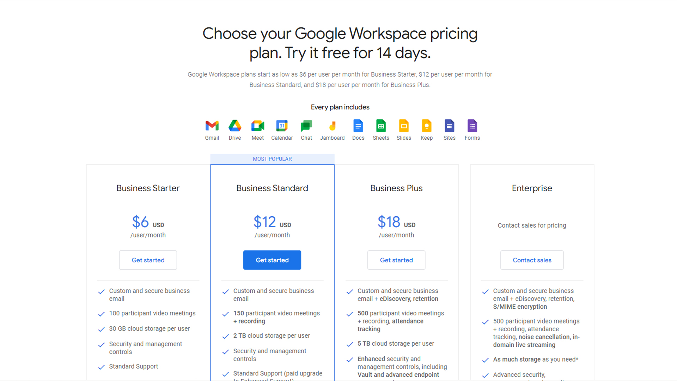677x381 pixels.
Task: Click Business Starter plan header
Action: (x=148, y=188)
